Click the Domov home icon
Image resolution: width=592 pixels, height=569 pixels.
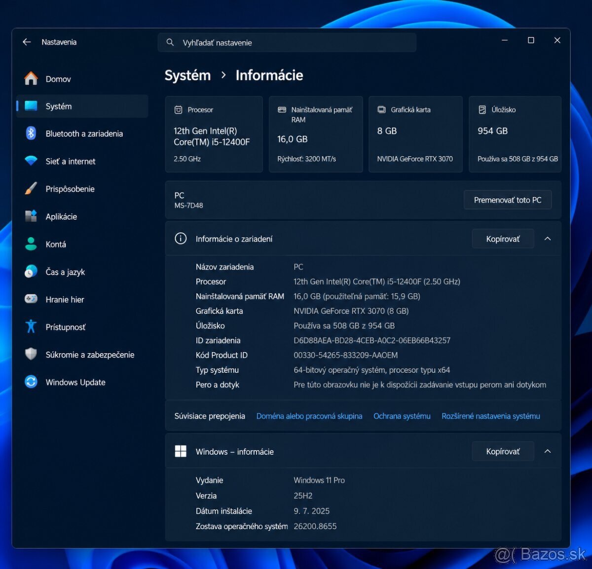[x=31, y=79]
